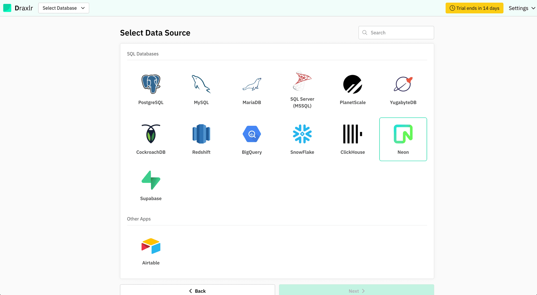The width and height of the screenshot is (537, 295).
Task: Select the SnowFlake data source icon
Action: point(302,134)
